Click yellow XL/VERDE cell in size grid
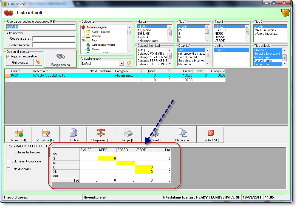 click(144, 172)
